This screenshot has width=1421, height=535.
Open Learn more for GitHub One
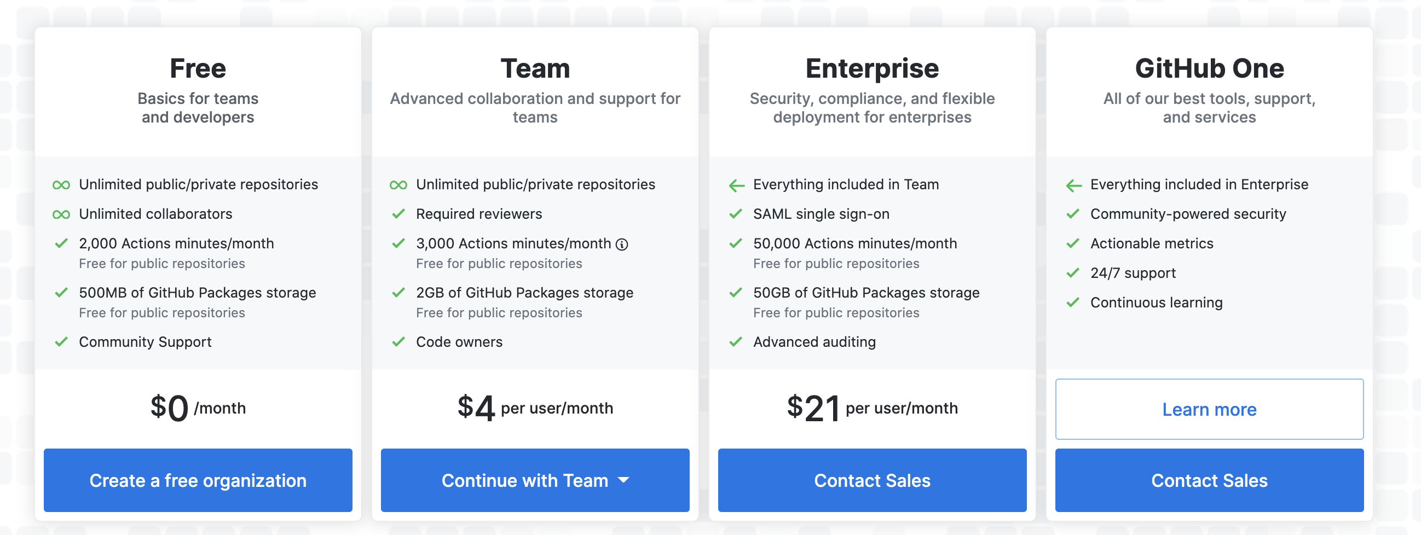click(1209, 409)
